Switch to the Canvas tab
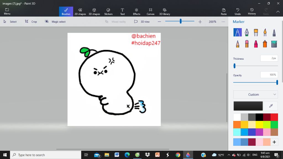 (x=150, y=11)
